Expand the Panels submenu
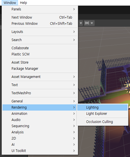Viewport: 130px width, 157px height. point(40,9)
